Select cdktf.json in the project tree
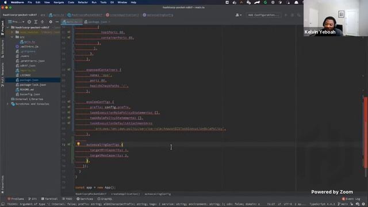This screenshot has width=368, height=207. [x=28, y=66]
